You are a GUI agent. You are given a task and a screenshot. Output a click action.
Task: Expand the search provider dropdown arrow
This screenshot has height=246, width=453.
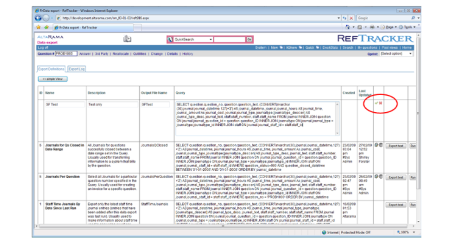tap(418, 18)
